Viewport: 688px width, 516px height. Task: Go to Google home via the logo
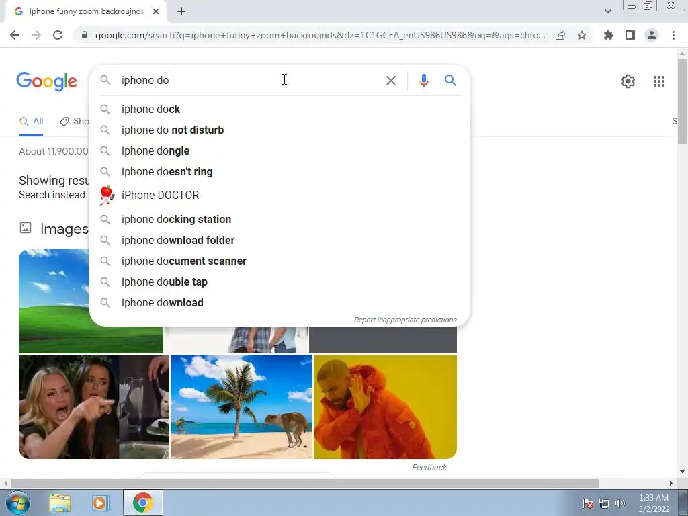[x=46, y=81]
